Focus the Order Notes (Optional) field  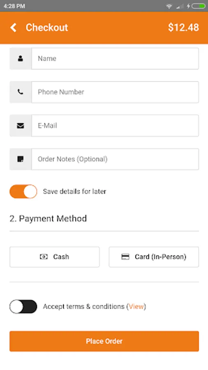pyautogui.click(x=115, y=159)
